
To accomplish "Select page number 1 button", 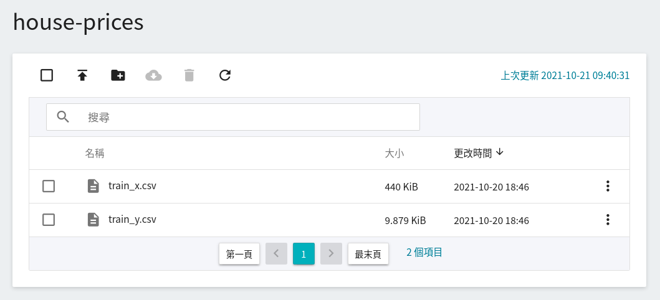I will [304, 254].
